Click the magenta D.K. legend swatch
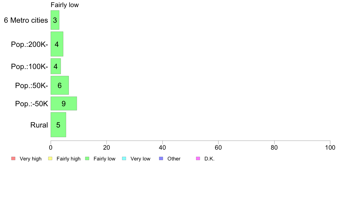Image resolution: width=338 pixels, height=209 pixels. 198,158
